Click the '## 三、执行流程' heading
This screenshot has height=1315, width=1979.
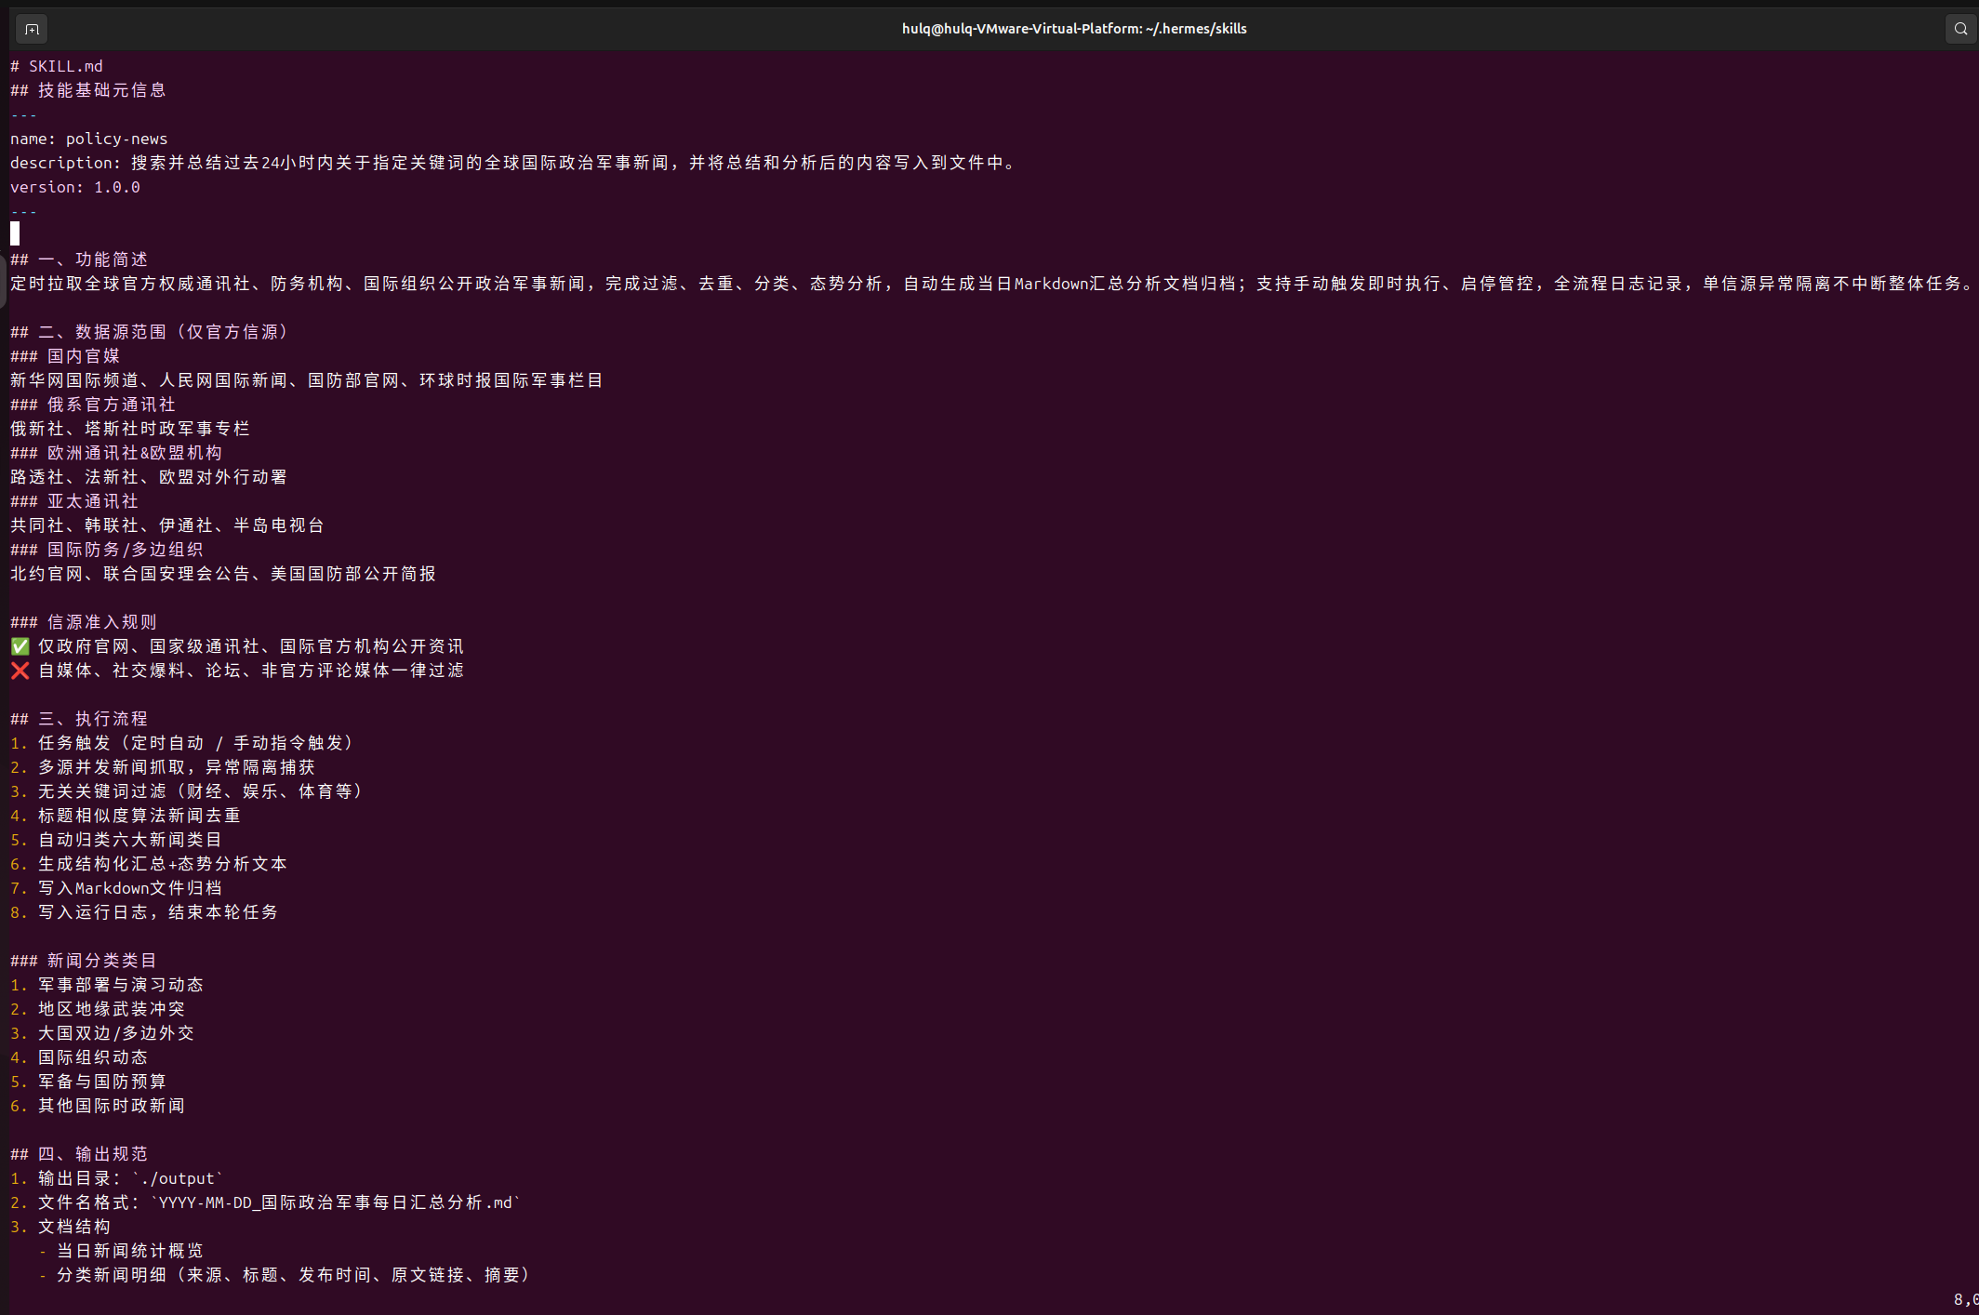(79, 719)
